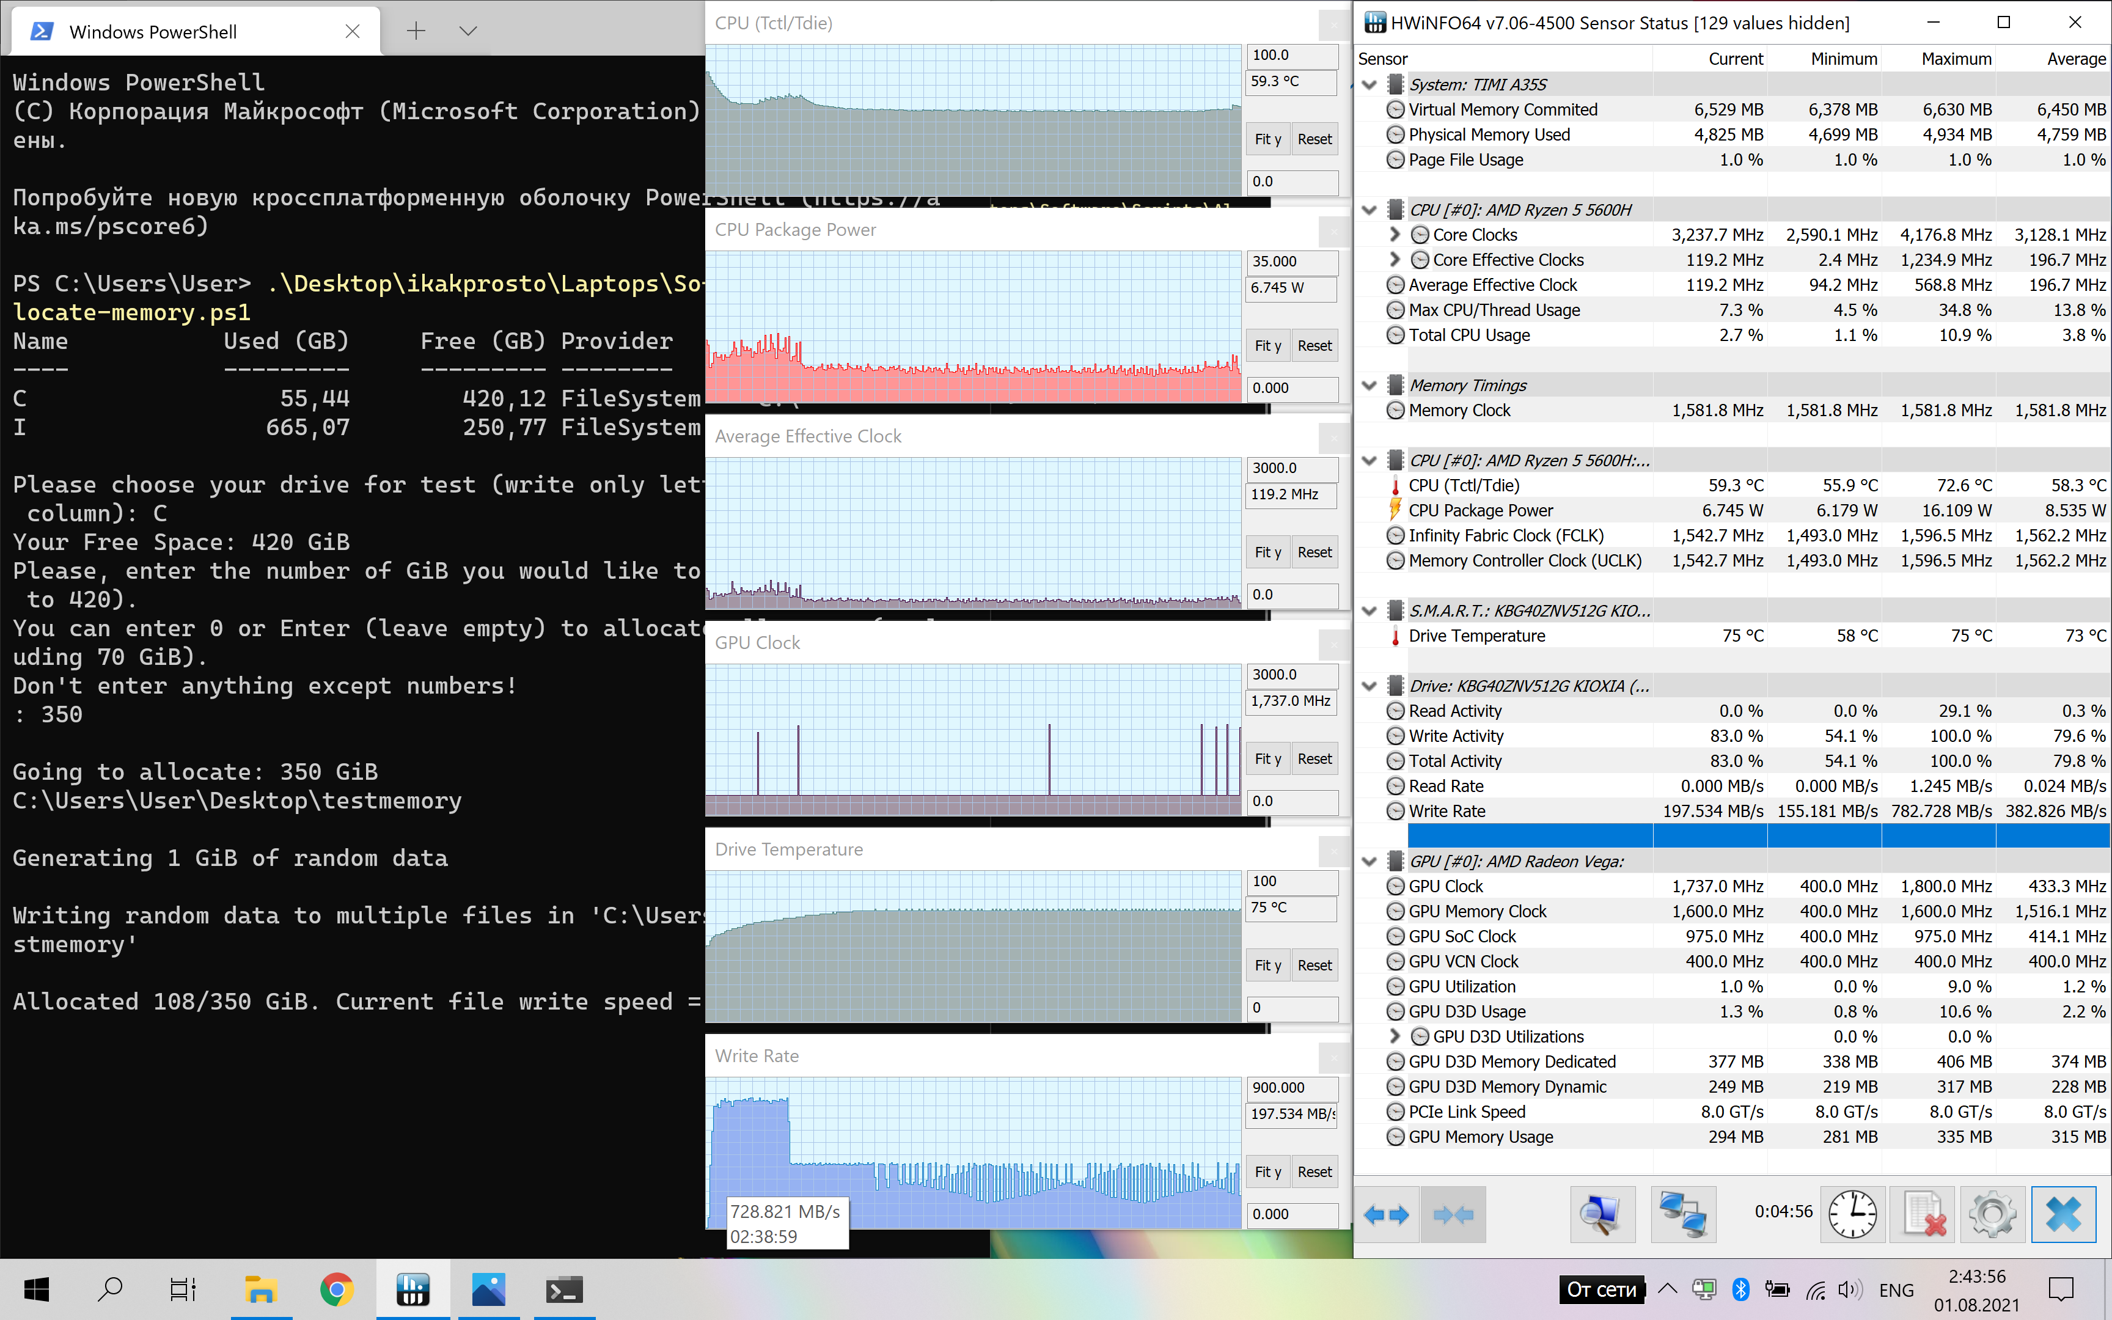
Task: Collapse the Memory Timings group
Action: point(1369,386)
